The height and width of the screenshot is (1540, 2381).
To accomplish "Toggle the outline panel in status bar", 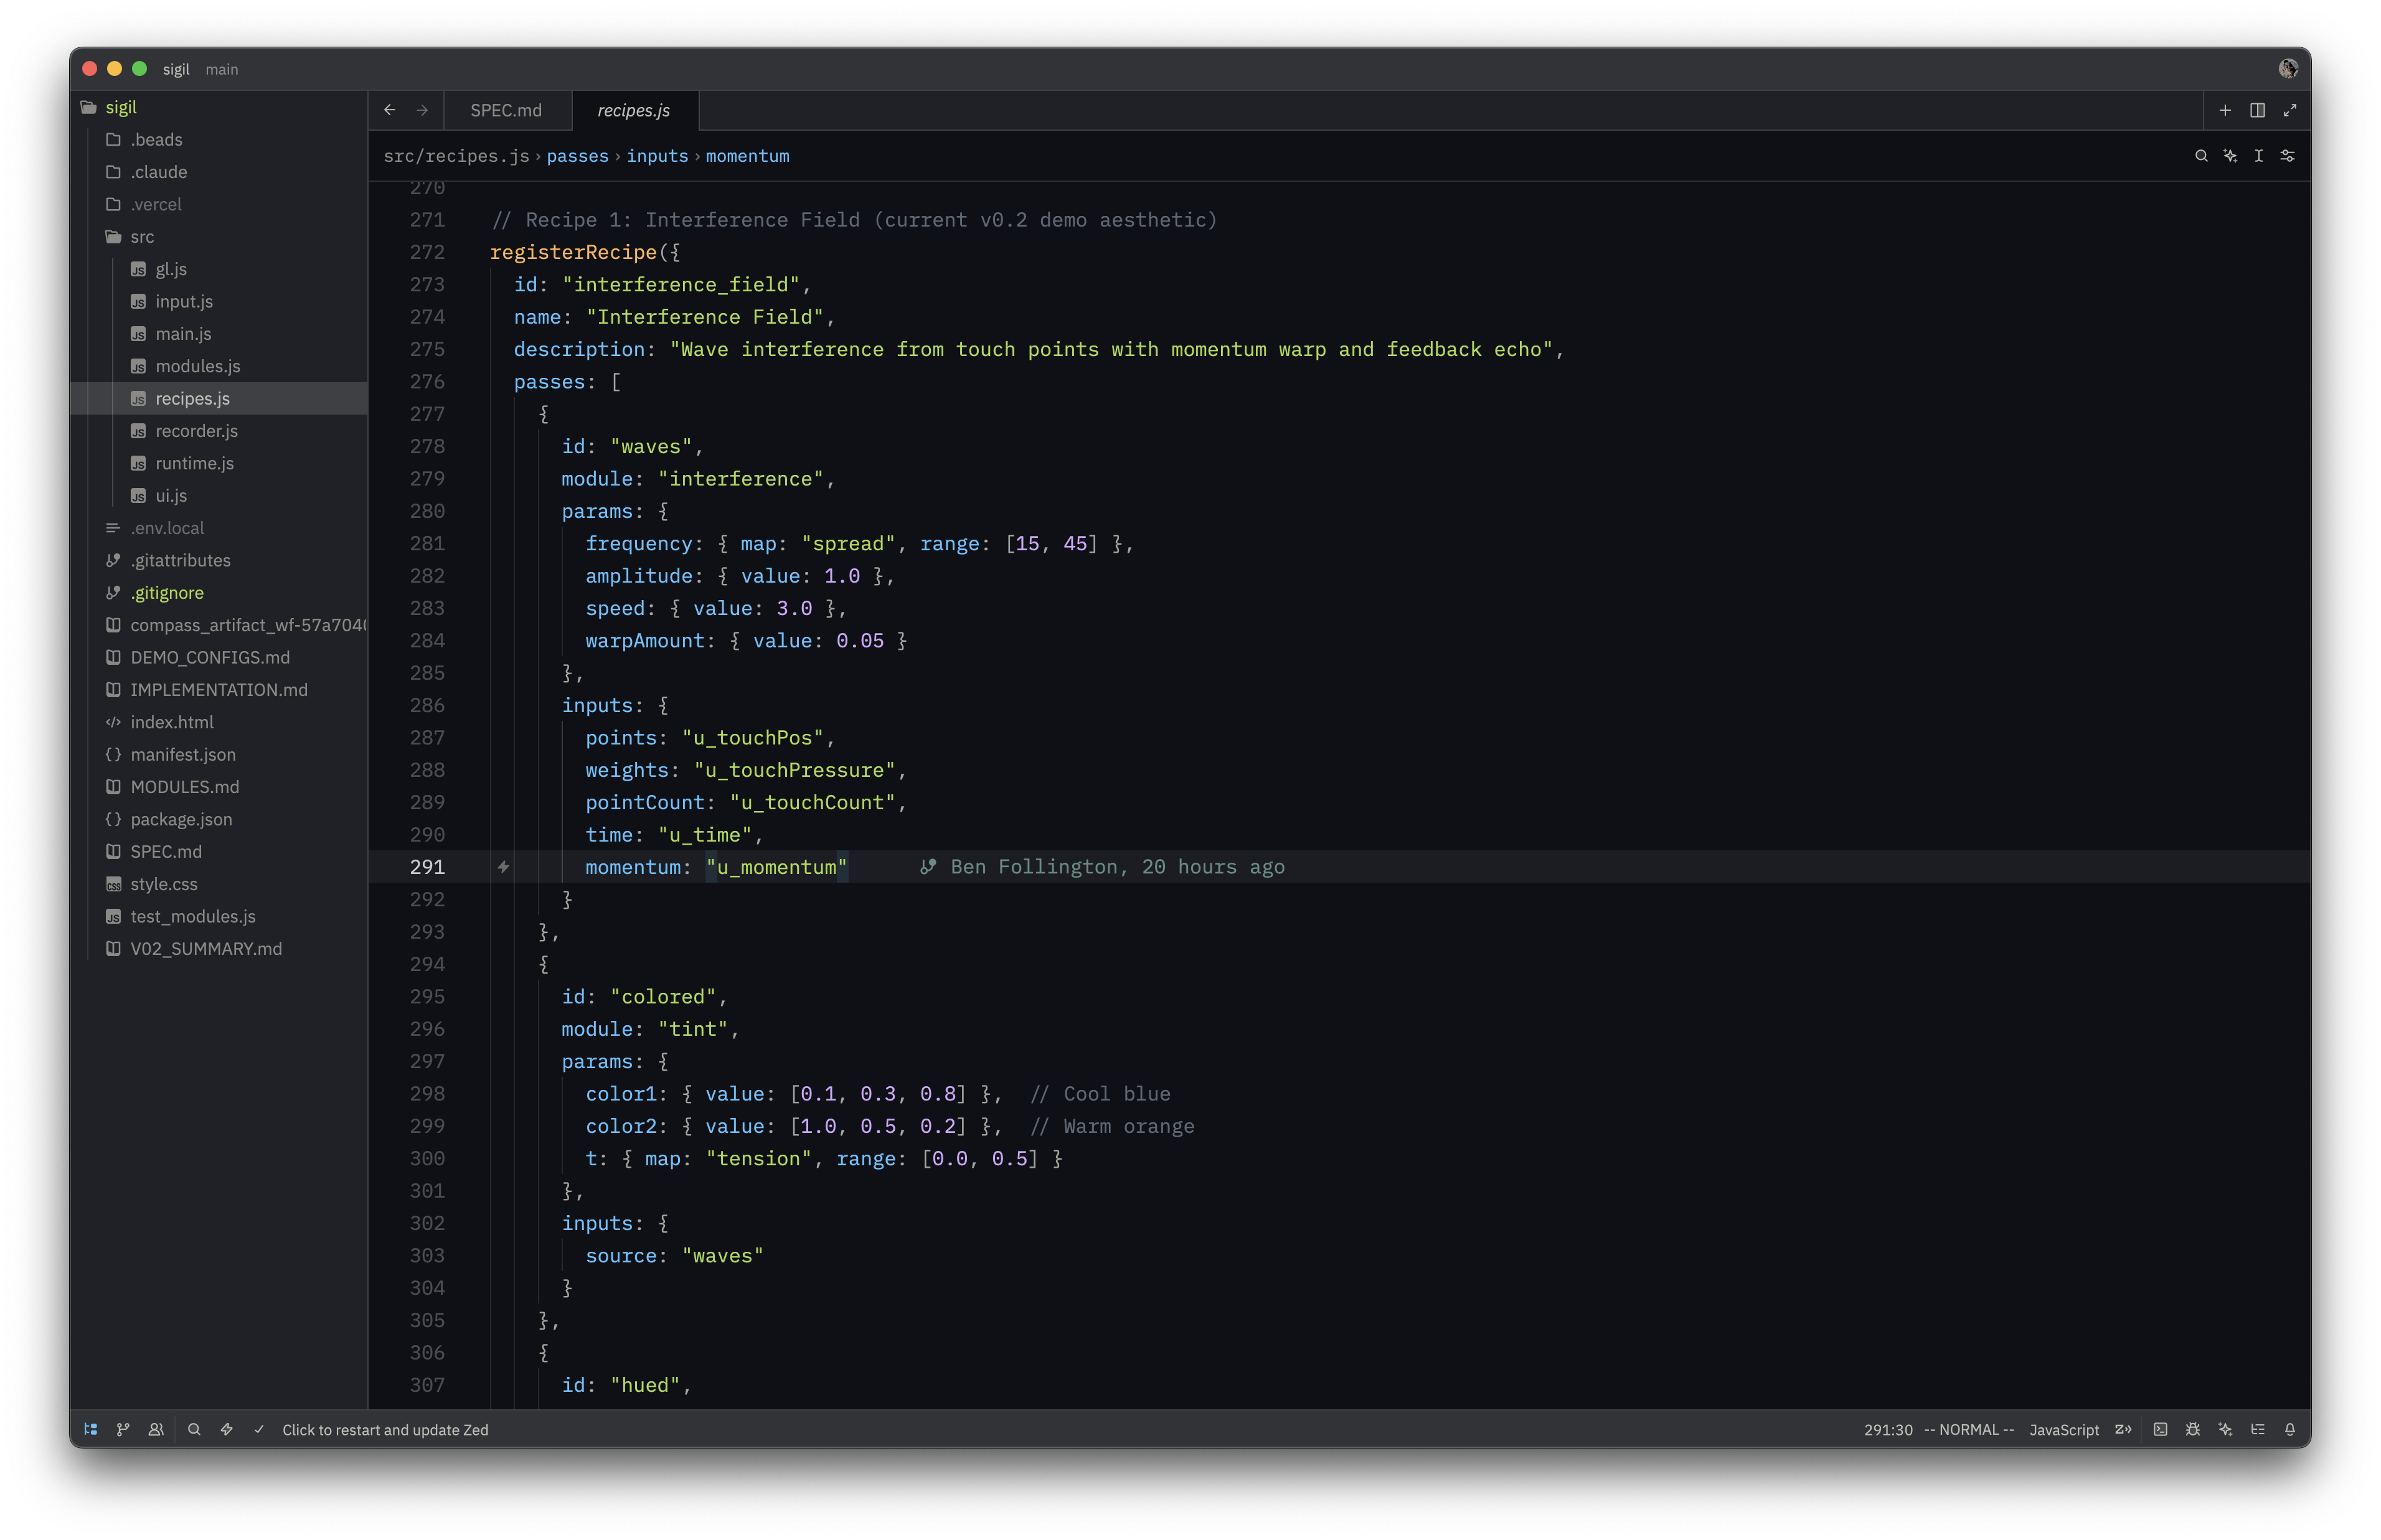I will click(2257, 1429).
